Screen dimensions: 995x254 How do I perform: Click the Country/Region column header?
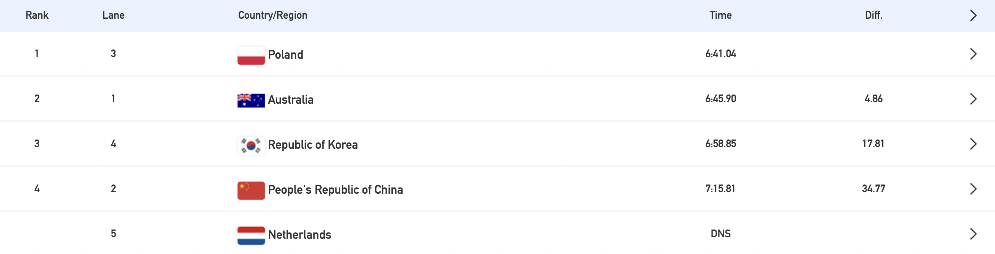[x=273, y=15]
